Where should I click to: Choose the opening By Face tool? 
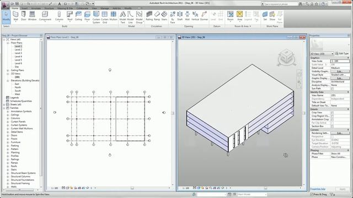(x=173, y=17)
